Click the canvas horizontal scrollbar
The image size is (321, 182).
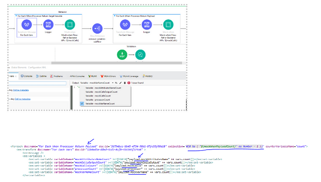116,63
